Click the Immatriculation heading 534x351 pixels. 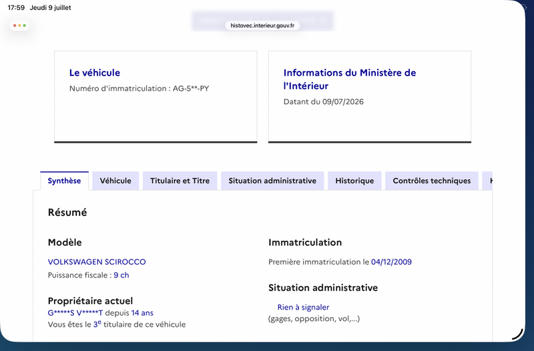(305, 243)
